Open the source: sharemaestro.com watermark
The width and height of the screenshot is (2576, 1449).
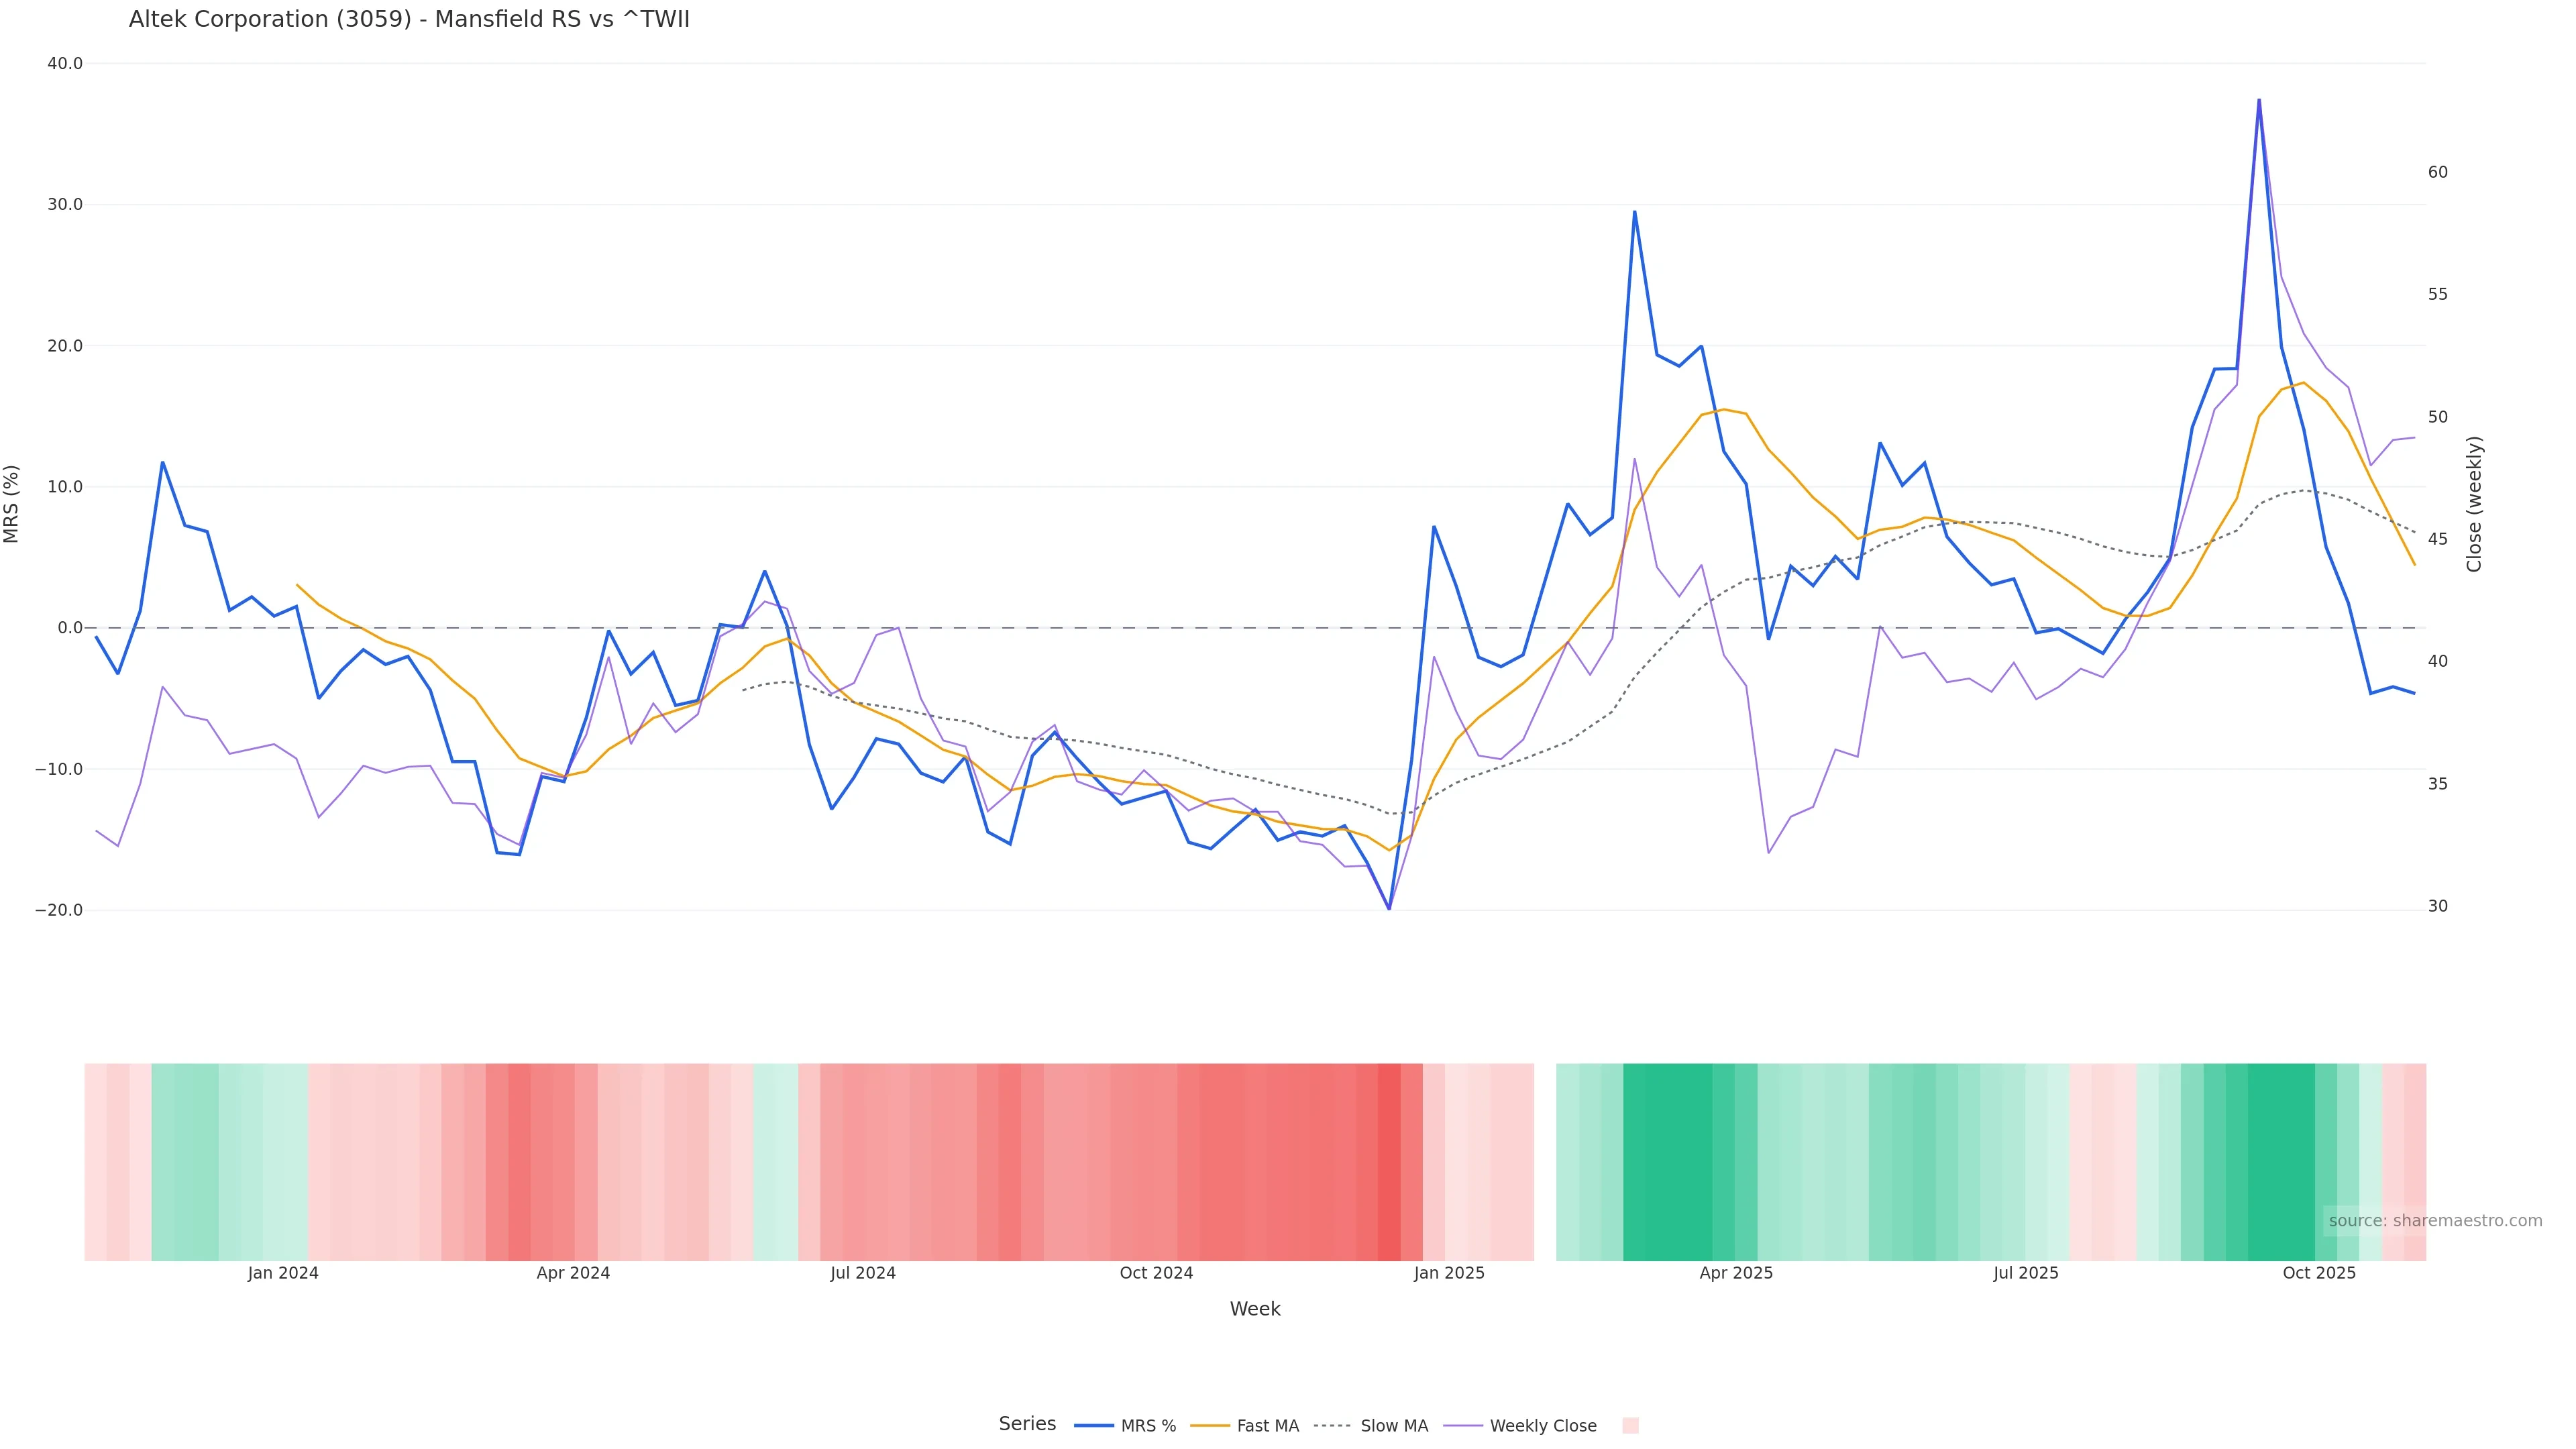coord(2435,1220)
